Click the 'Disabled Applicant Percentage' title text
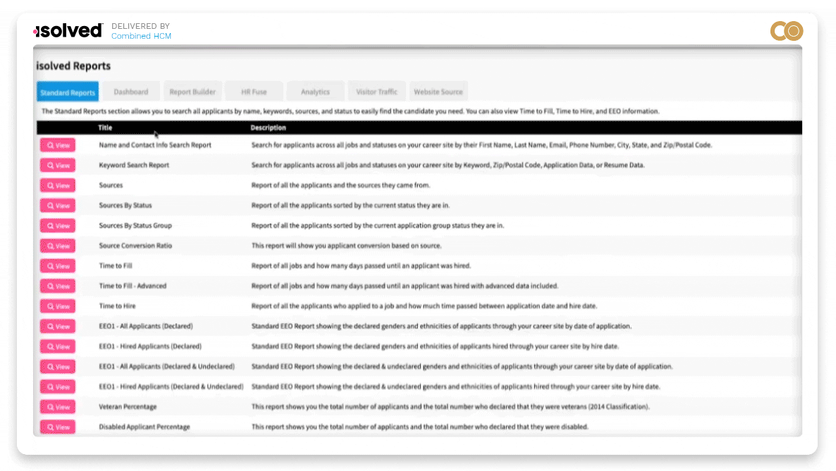Image resolution: width=836 pixels, height=471 pixels. click(145, 427)
